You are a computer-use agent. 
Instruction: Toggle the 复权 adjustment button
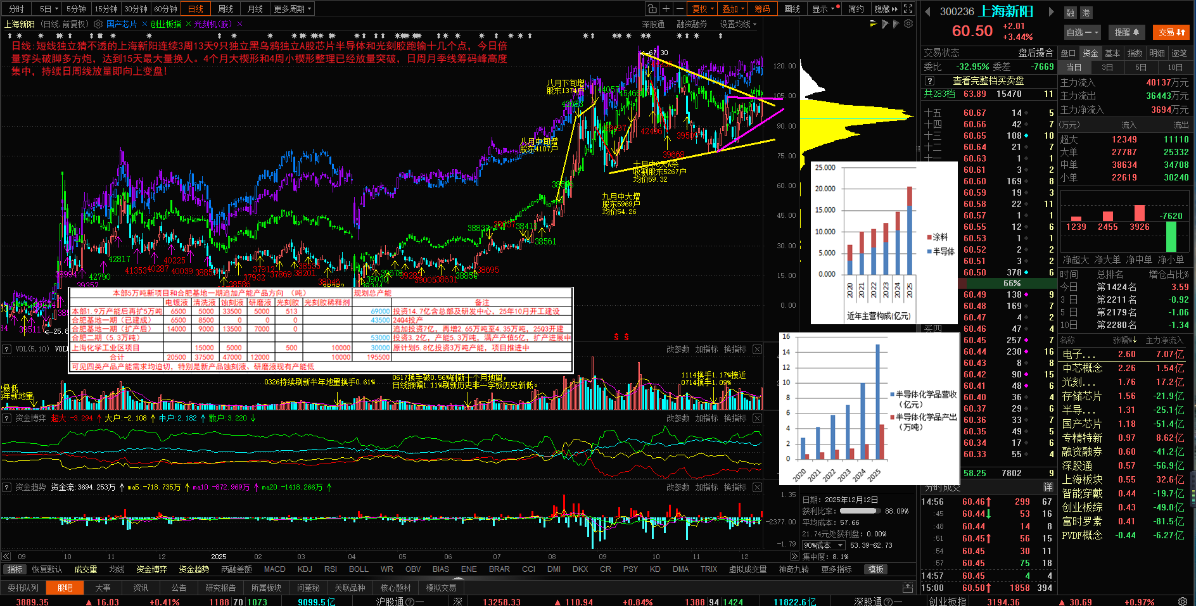pos(703,9)
